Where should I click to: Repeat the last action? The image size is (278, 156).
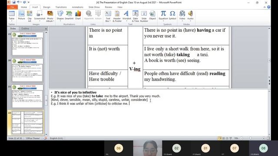[x=24, y=2]
